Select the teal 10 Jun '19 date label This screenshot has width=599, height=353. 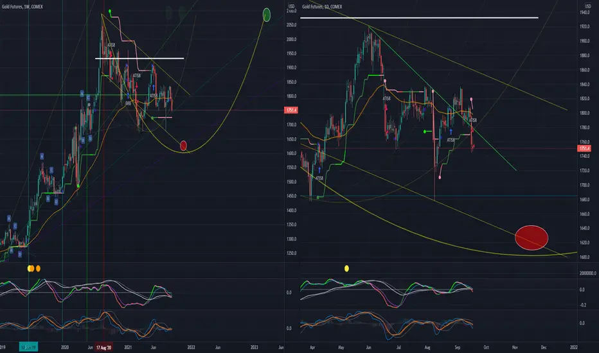click(x=28, y=347)
